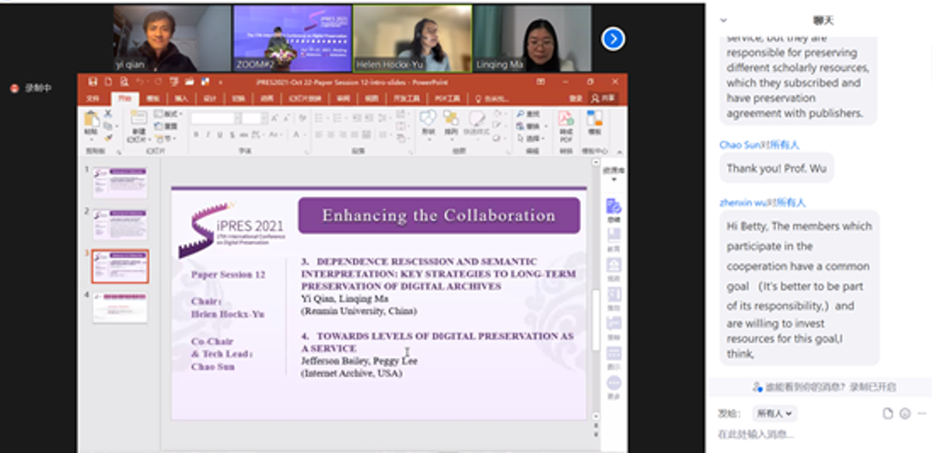Click sender name Chao Sun in chat
This screenshot has height=453, width=932.
(739, 145)
